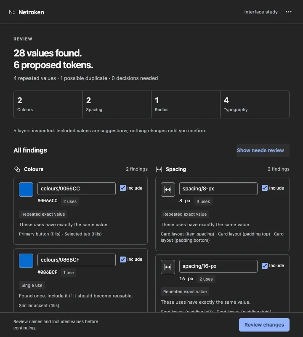This screenshot has height=337, width=303.
Task: Toggle Include checkbox for spacing/16-px
Action: tap(265, 266)
